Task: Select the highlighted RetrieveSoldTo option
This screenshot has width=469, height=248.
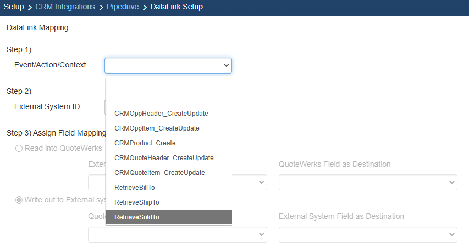Action: point(137,217)
